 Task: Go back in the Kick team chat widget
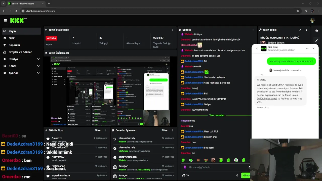[x=257, y=49]
